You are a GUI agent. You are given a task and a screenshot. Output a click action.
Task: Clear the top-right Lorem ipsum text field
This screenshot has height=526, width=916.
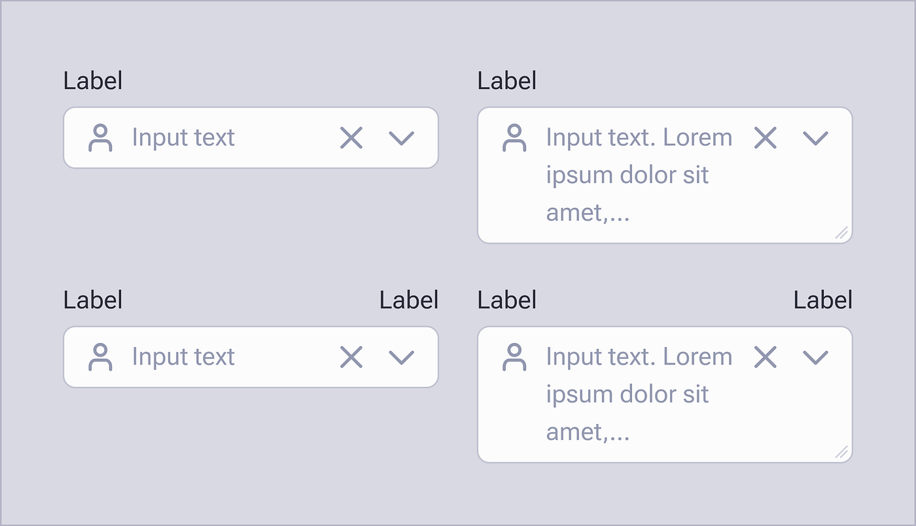(x=764, y=138)
